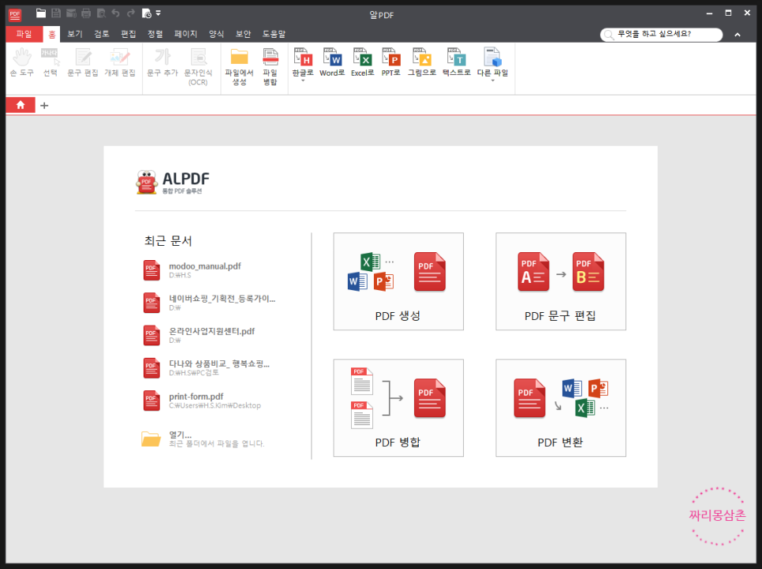The height and width of the screenshot is (569, 762).
Task: Click the print icon in title bar
Action: [86, 13]
